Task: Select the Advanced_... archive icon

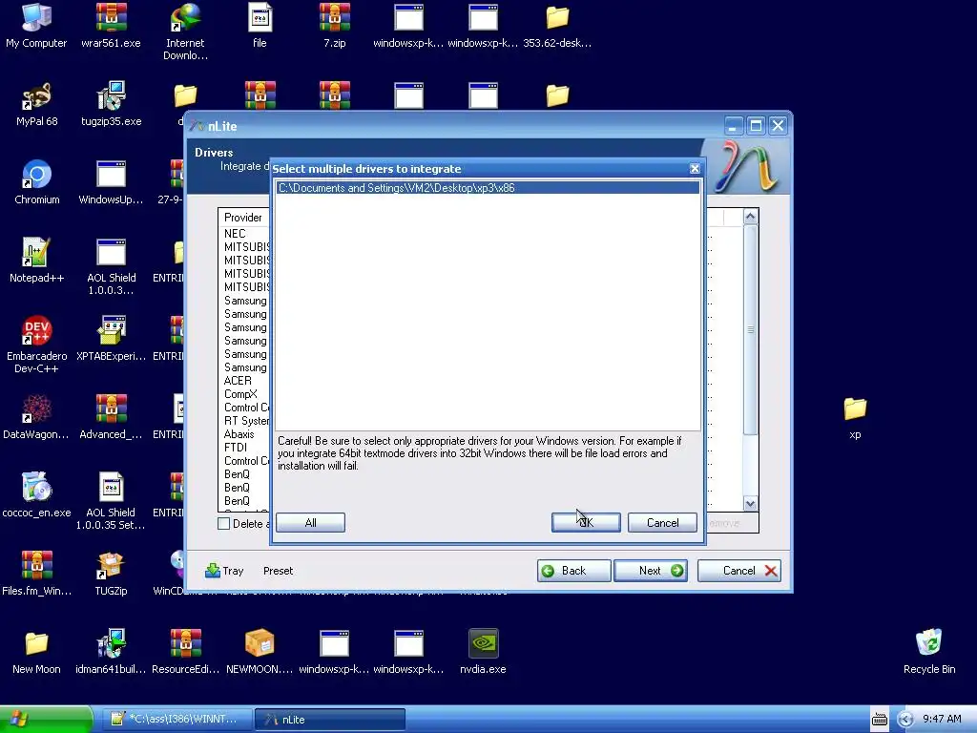Action: pos(111,417)
